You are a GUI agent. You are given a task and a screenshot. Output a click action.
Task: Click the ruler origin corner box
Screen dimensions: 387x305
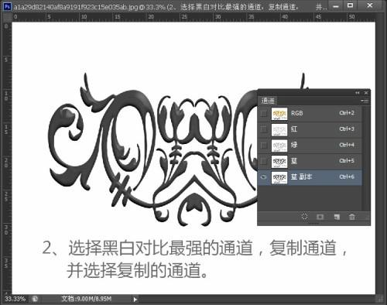pyautogui.click(x=8, y=17)
